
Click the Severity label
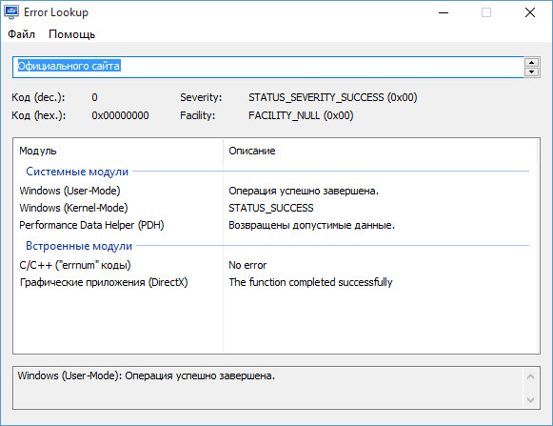pyautogui.click(x=201, y=97)
